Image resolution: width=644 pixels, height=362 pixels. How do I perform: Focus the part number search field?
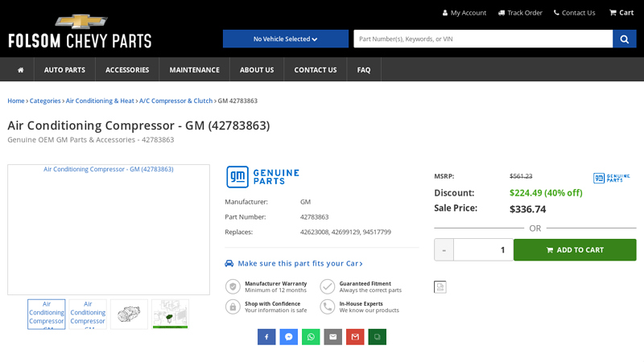[483, 39]
